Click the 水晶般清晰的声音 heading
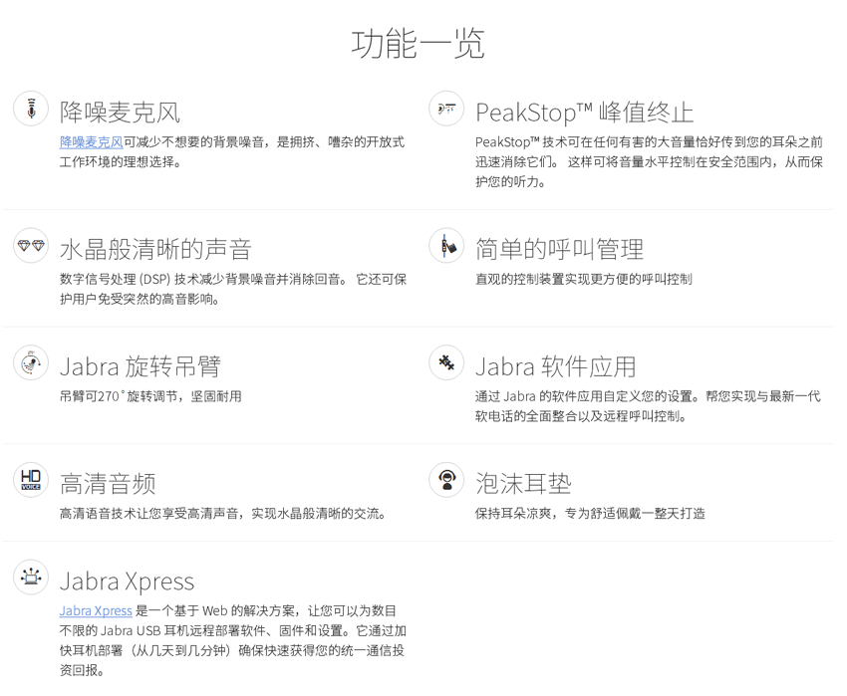 pyautogui.click(x=155, y=250)
